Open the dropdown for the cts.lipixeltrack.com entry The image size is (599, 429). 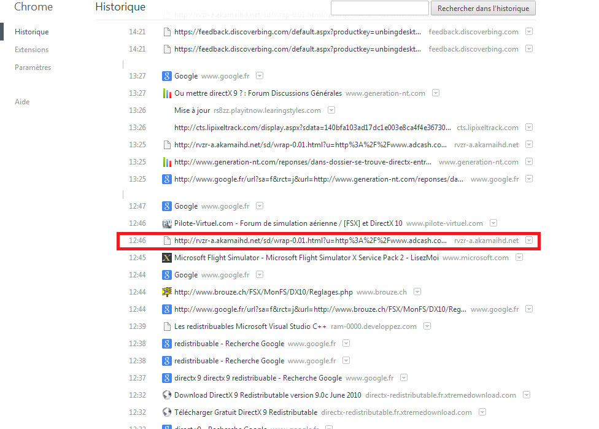point(528,127)
